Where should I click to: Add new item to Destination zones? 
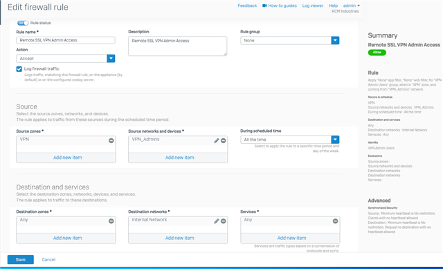(68, 238)
